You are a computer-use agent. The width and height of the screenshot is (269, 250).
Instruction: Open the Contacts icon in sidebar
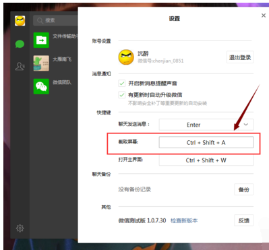[x=20, y=66]
